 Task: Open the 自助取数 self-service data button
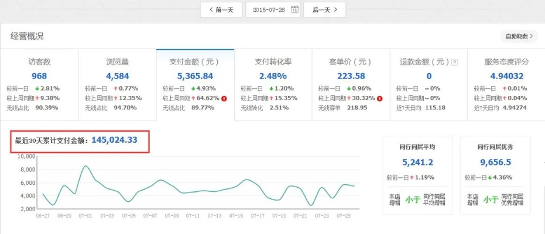point(519,36)
